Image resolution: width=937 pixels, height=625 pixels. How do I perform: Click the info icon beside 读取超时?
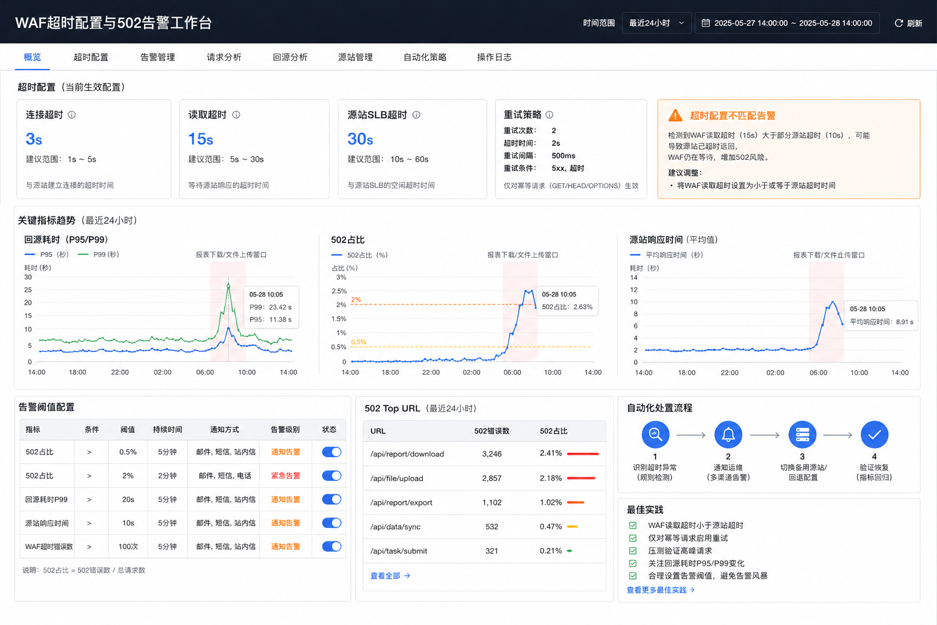click(236, 115)
